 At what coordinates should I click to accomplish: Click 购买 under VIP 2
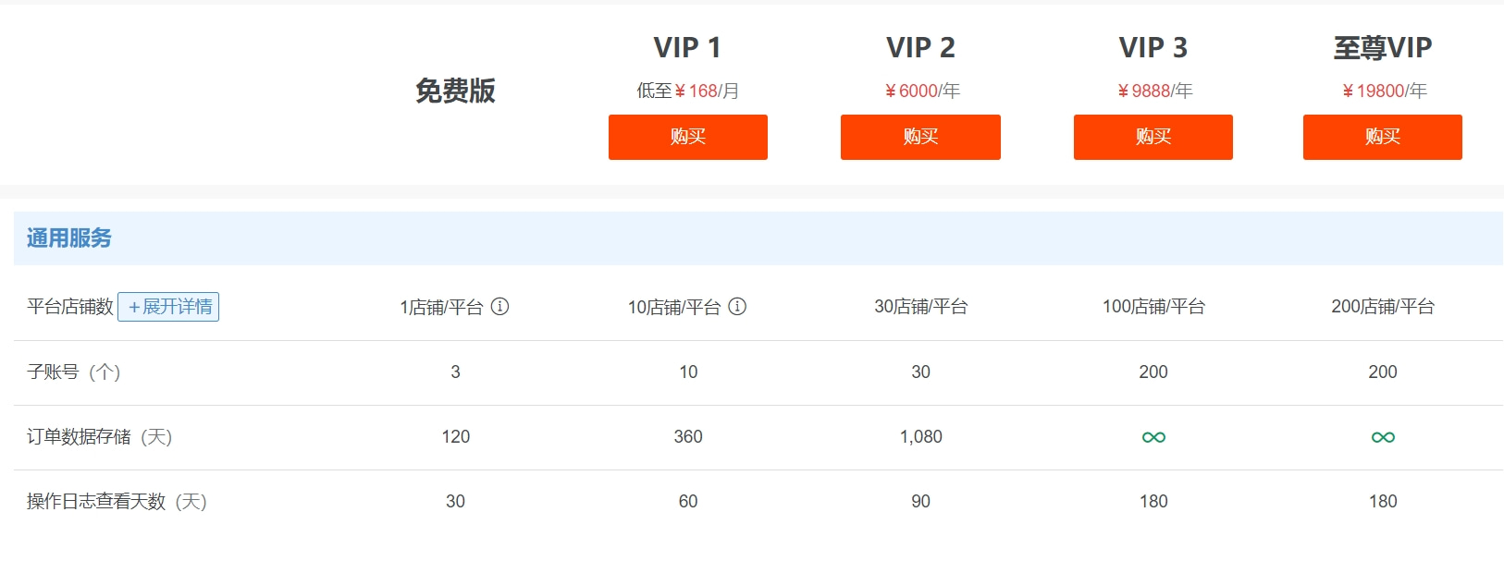click(x=920, y=137)
